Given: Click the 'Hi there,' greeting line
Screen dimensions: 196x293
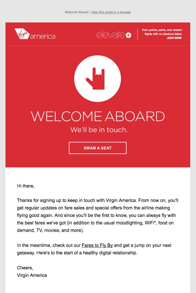Looking at the screenshot, I should coord(26,186).
